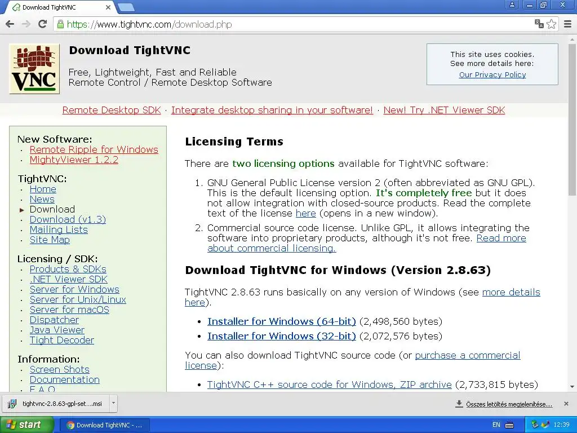Open Read more about commercial licensing link
Image resolution: width=577 pixels, height=433 pixels.
point(501,238)
